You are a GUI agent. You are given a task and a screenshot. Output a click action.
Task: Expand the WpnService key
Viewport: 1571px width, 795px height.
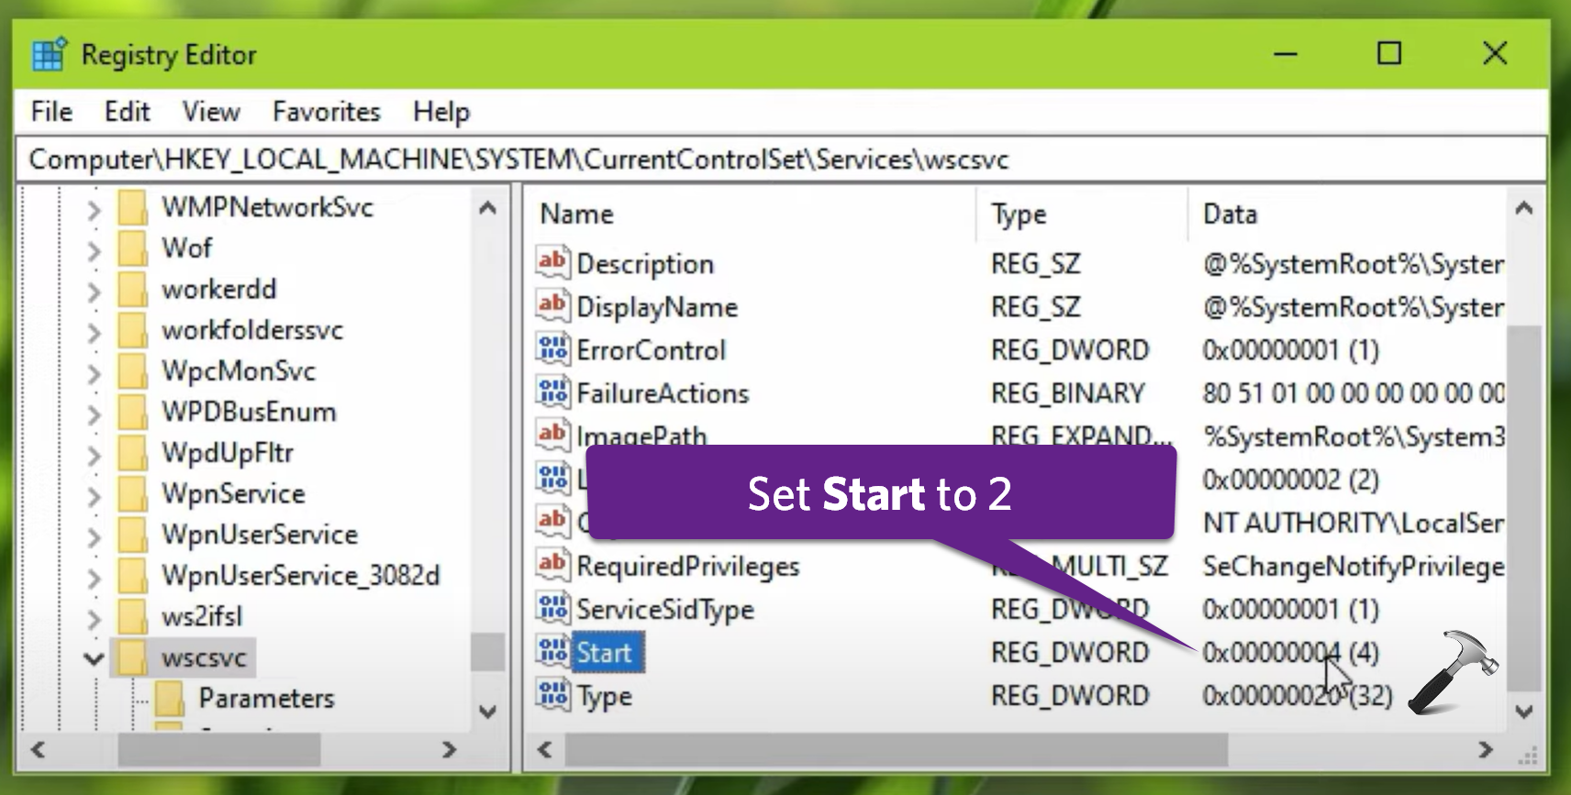click(94, 496)
